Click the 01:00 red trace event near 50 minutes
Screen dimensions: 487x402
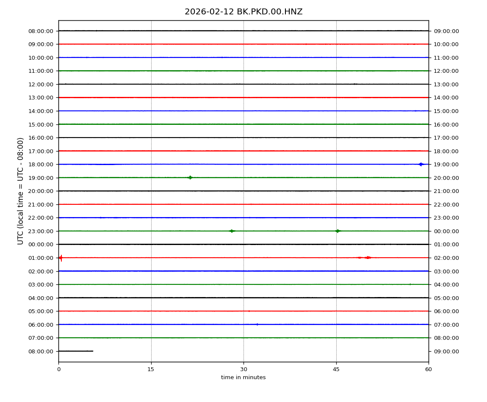[x=368, y=258]
